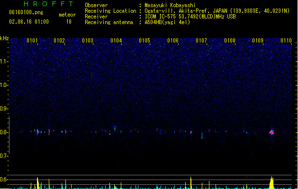298x189 pixels.
Task: Click the 1.1 kHz axis label
Action: (x=4, y=61)
